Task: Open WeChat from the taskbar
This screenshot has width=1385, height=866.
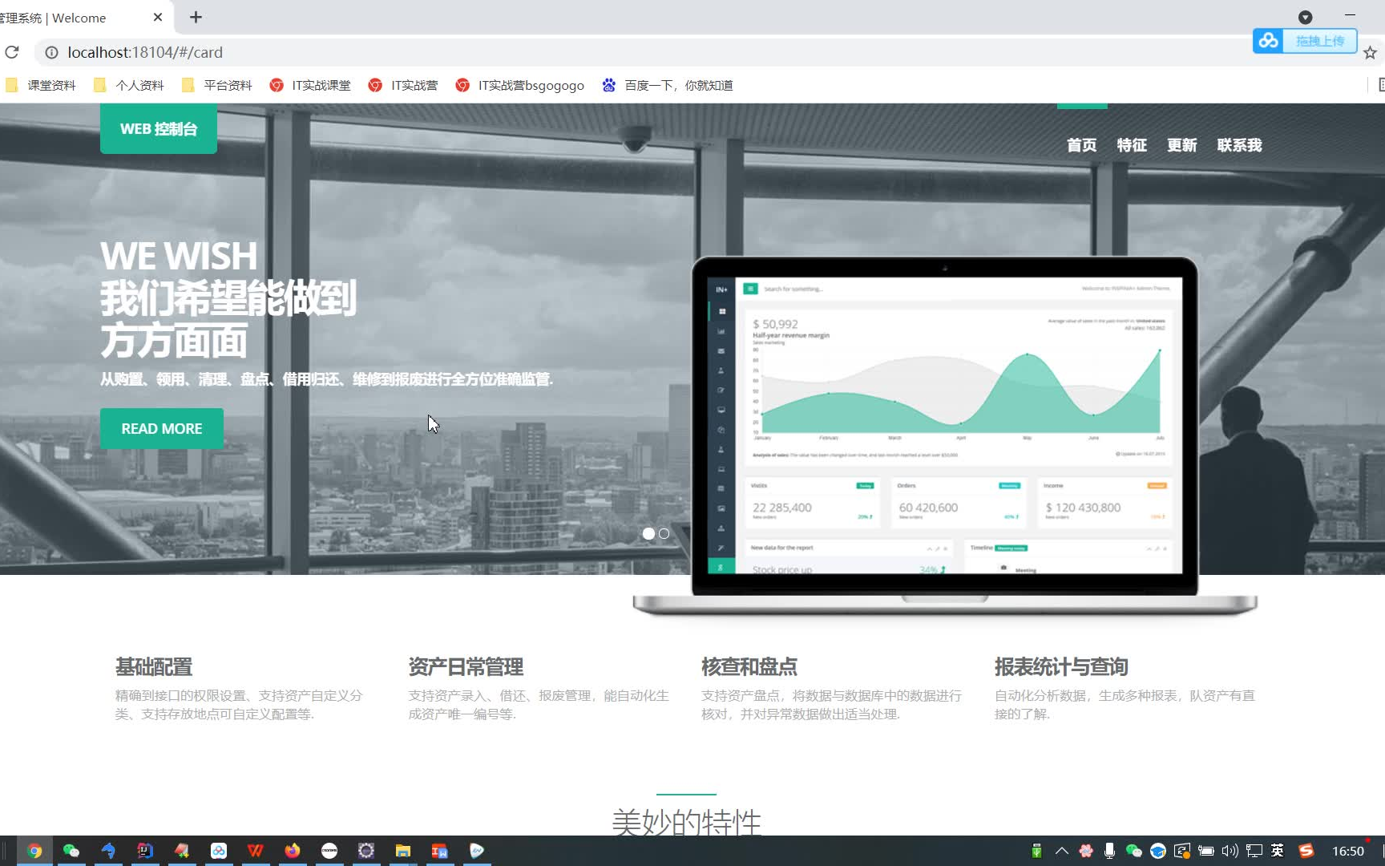Action: coord(71,850)
